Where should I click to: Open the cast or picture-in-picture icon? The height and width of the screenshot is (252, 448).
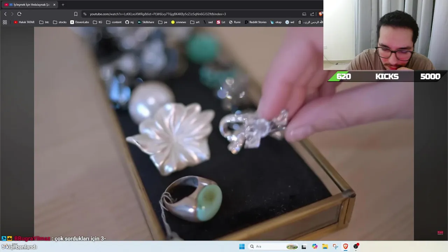[x=304, y=14]
